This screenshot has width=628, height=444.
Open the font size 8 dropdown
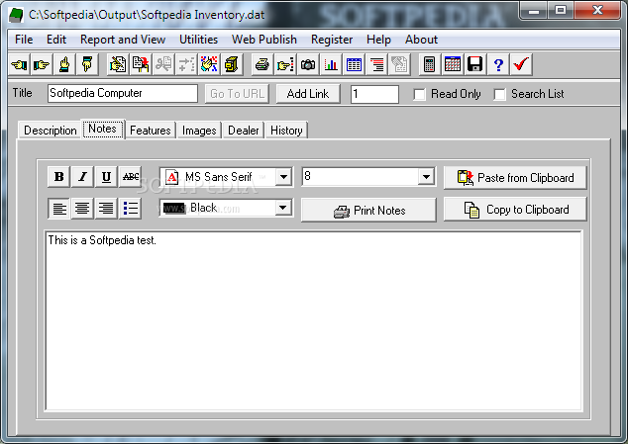427,177
